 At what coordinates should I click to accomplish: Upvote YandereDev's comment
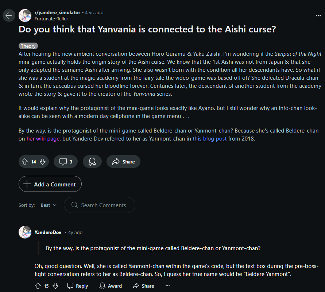click(38, 286)
